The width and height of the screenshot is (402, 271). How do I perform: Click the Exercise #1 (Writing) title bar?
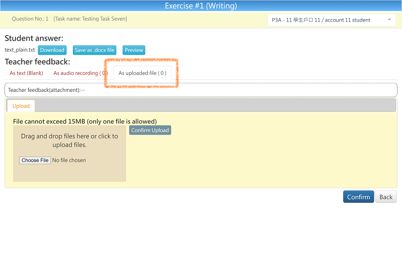[201, 6]
